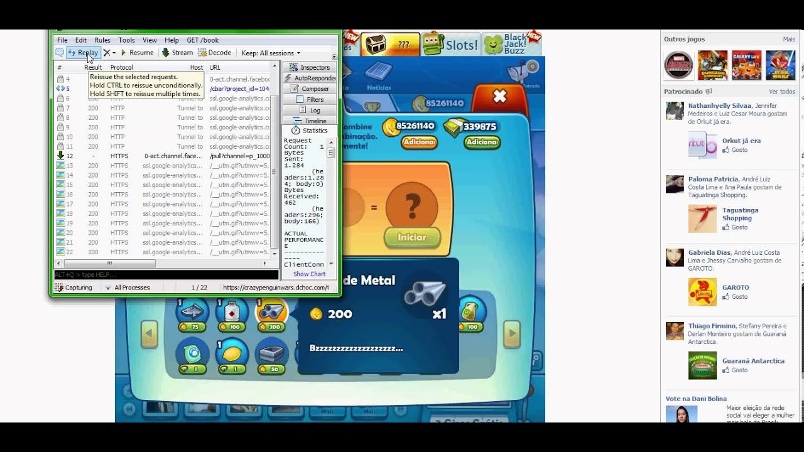Screen dimensions: 804x452
Task: Click the Mais link in Outros jogos
Action: (789, 39)
